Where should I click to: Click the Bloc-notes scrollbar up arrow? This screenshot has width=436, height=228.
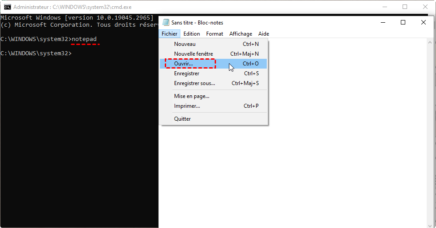[x=430, y=42]
